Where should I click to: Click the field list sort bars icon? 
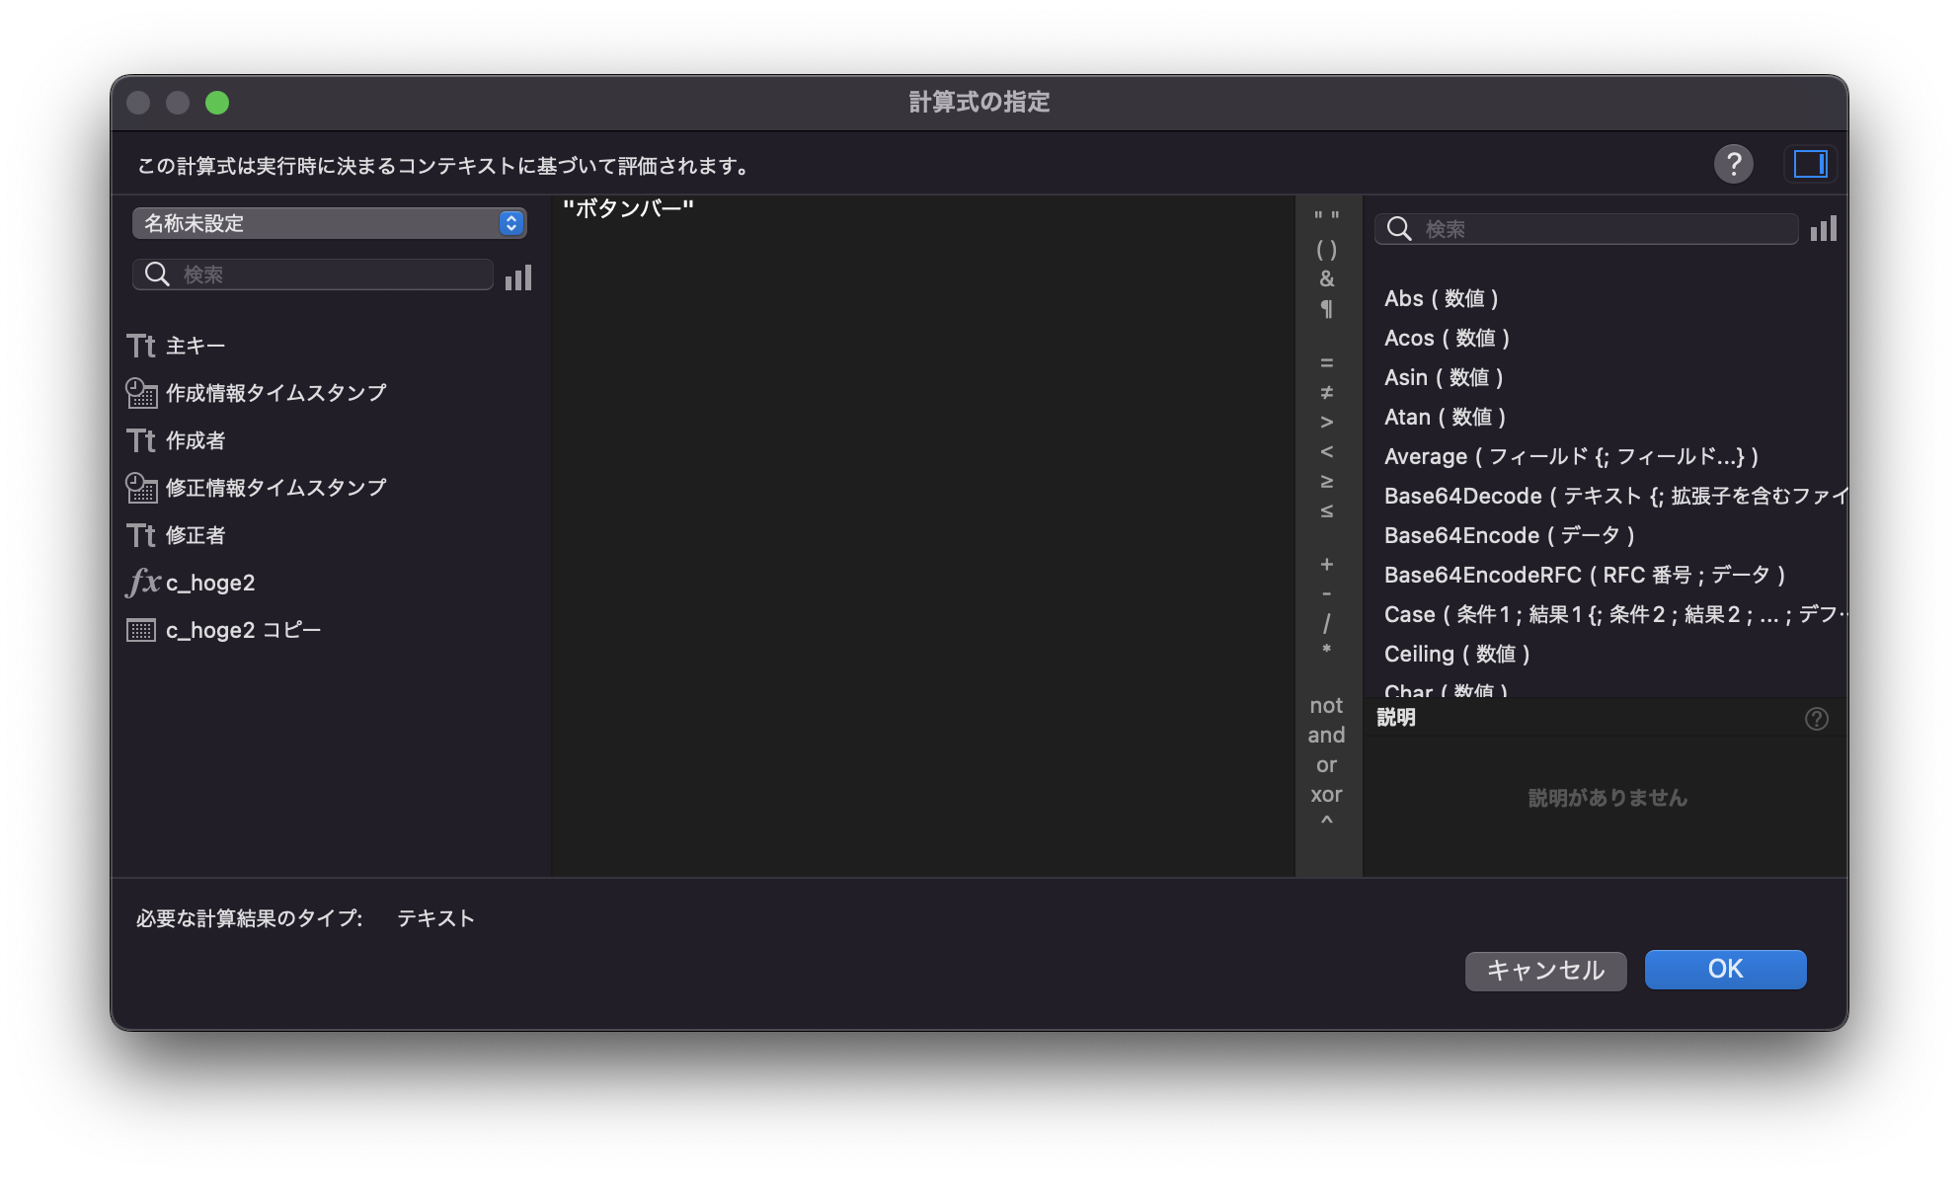518,277
